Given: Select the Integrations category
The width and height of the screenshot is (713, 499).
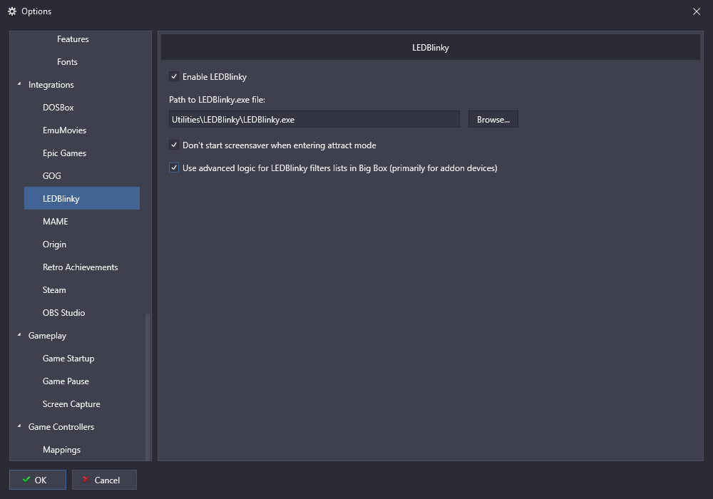Looking at the screenshot, I should (x=51, y=85).
